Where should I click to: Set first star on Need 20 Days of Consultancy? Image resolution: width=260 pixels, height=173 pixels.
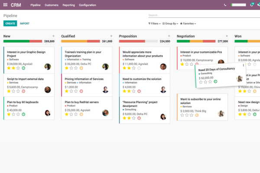point(201,82)
